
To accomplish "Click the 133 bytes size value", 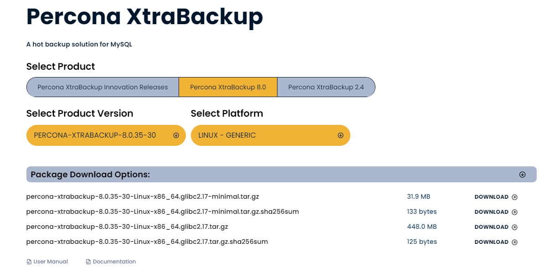I will pos(422,212).
